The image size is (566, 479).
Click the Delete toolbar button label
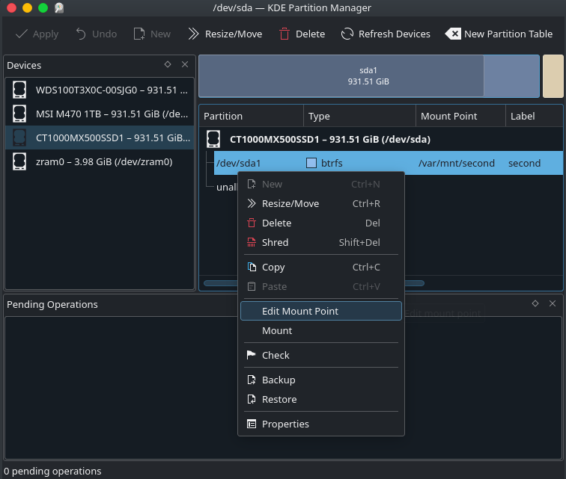click(x=310, y=34)
